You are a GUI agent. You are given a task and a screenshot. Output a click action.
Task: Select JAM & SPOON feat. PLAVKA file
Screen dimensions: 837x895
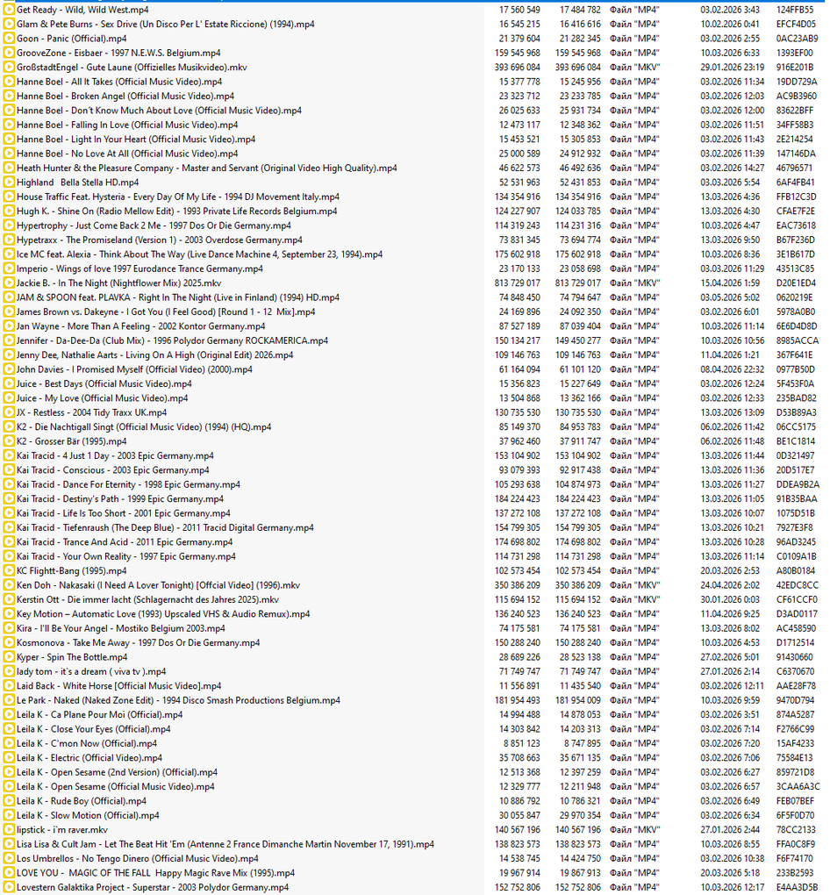178,297
